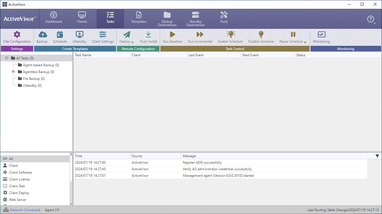Sort by Client column header
This screenshot has height=214, width=382.
158,55
